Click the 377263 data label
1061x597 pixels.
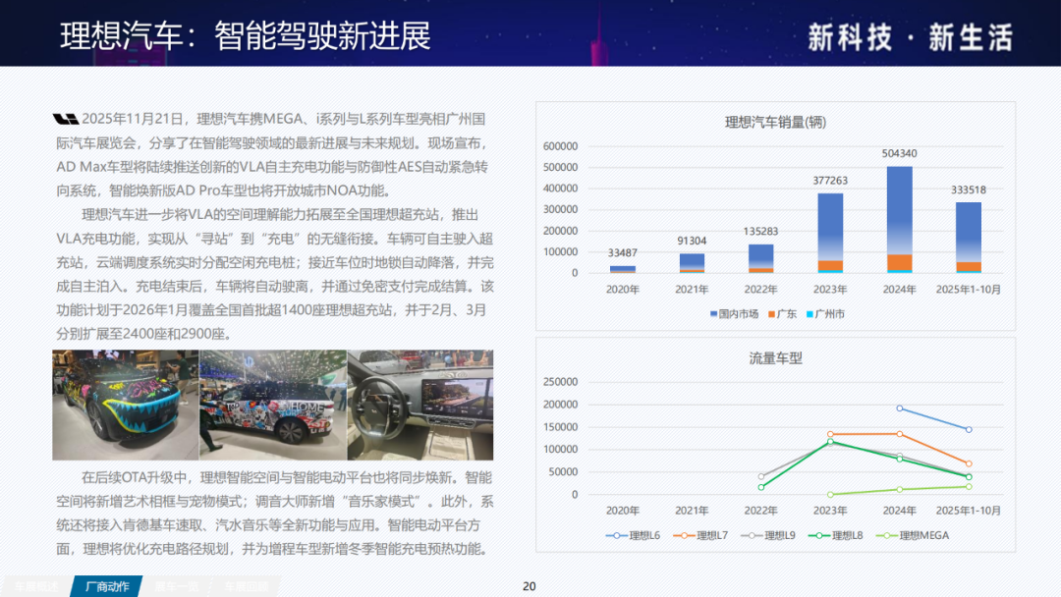(x=830, y=181)
